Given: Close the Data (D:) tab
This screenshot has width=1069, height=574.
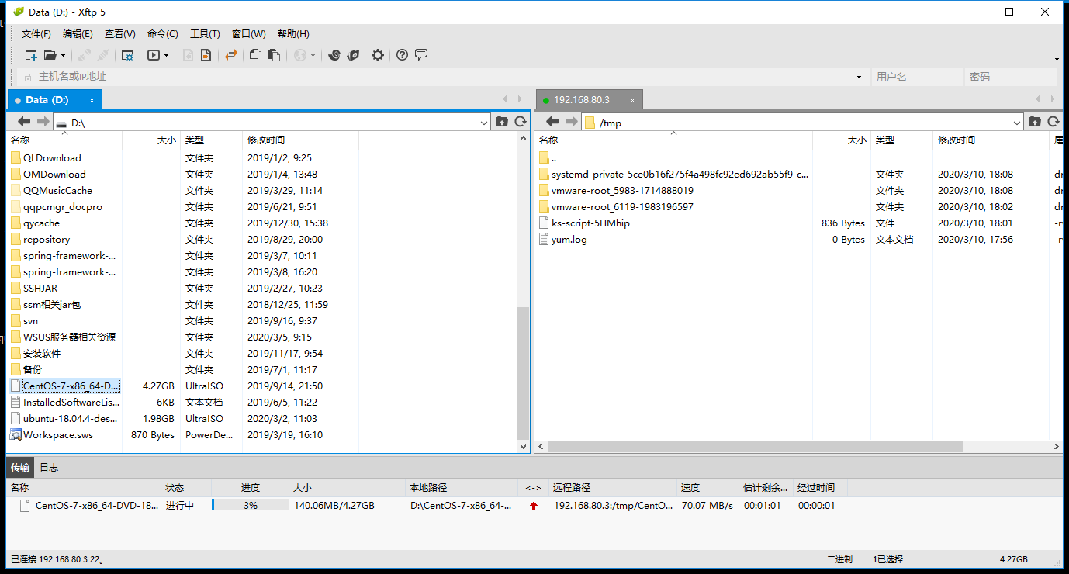Looking at the screenshot, I should (92, 100).
